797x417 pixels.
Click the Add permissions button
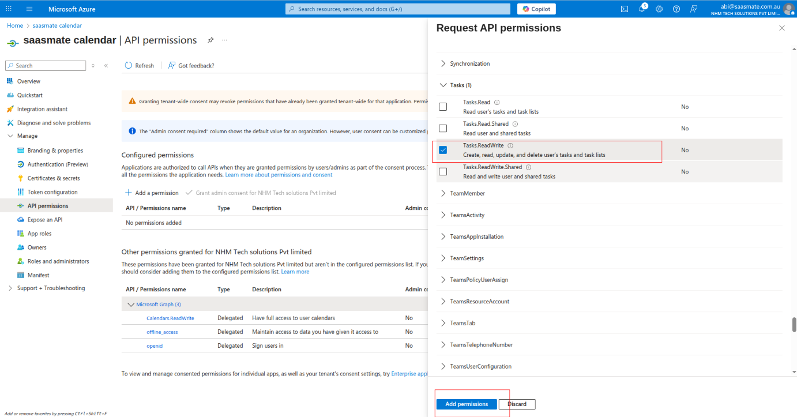[466, 404]
